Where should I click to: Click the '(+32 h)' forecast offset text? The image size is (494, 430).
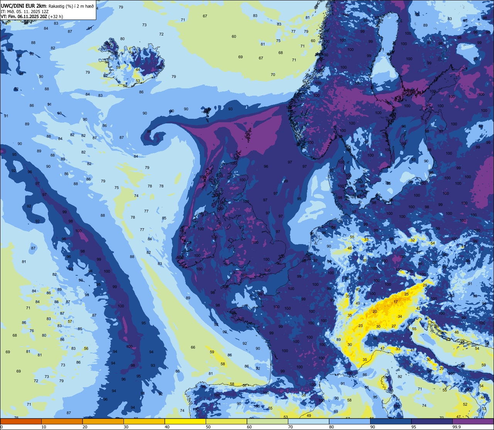[x=56, y=17]
